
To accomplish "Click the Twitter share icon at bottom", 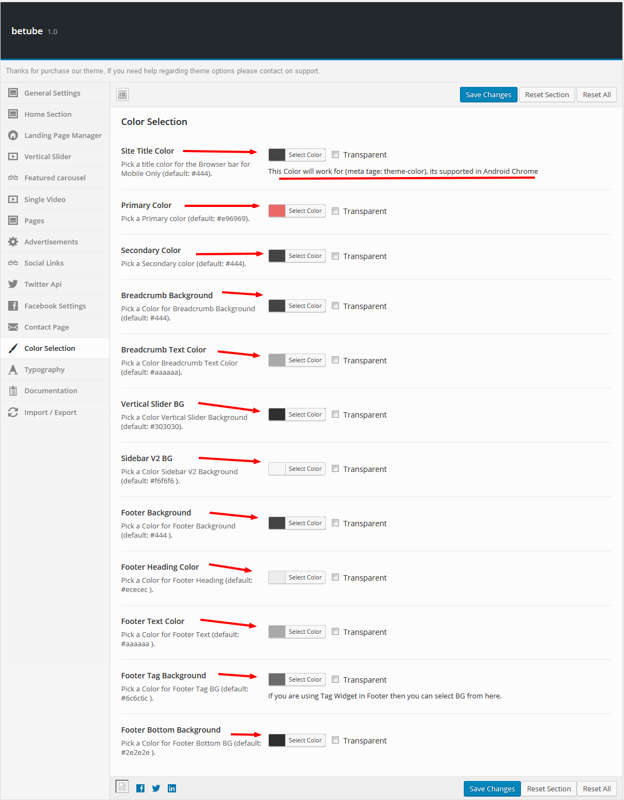I will 156,788.
